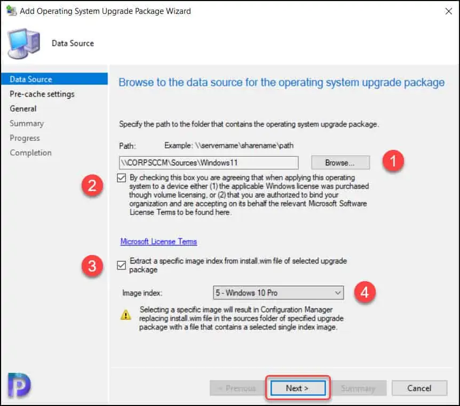
Task: Open the Image index dropdown
Action: (279, 293)
